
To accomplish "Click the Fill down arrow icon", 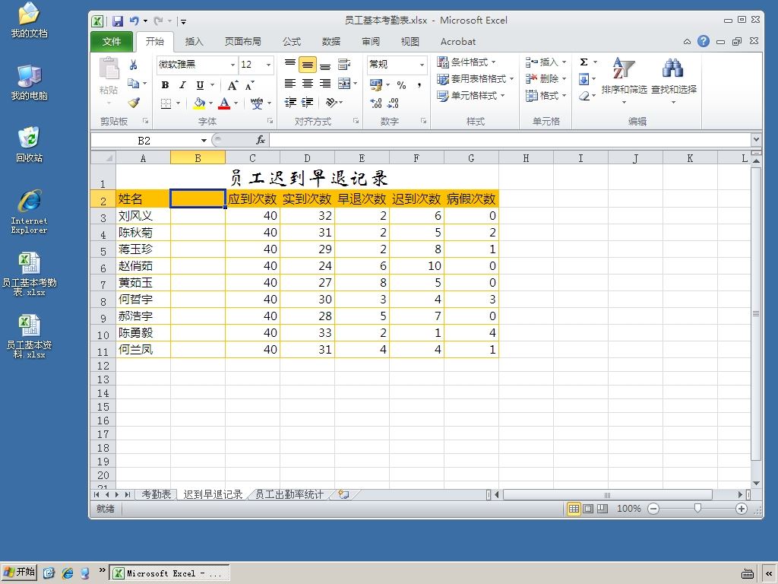I will (x=584, y=79).
